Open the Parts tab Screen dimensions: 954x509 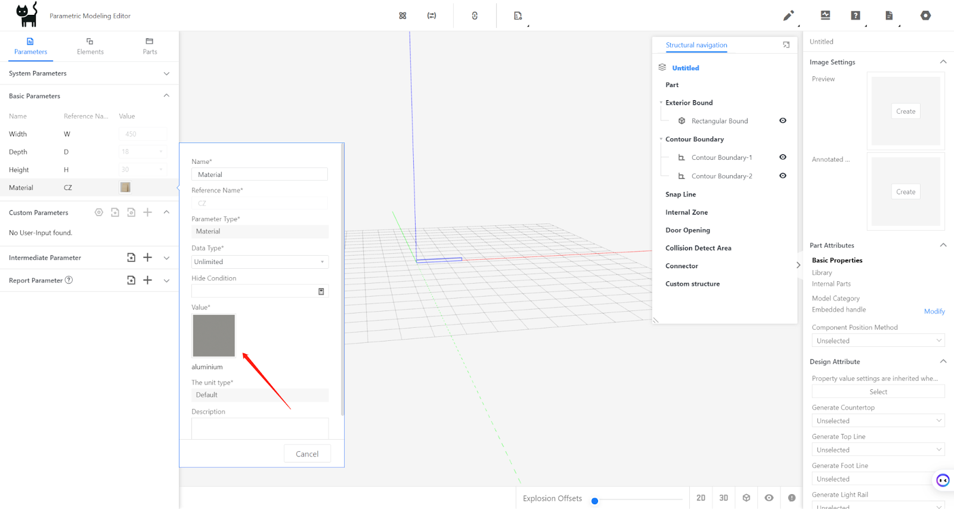150,46
